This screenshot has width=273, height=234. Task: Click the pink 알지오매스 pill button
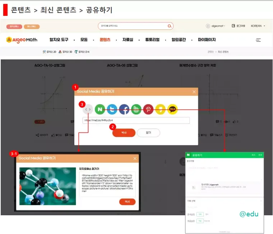[x=14, y=27]
